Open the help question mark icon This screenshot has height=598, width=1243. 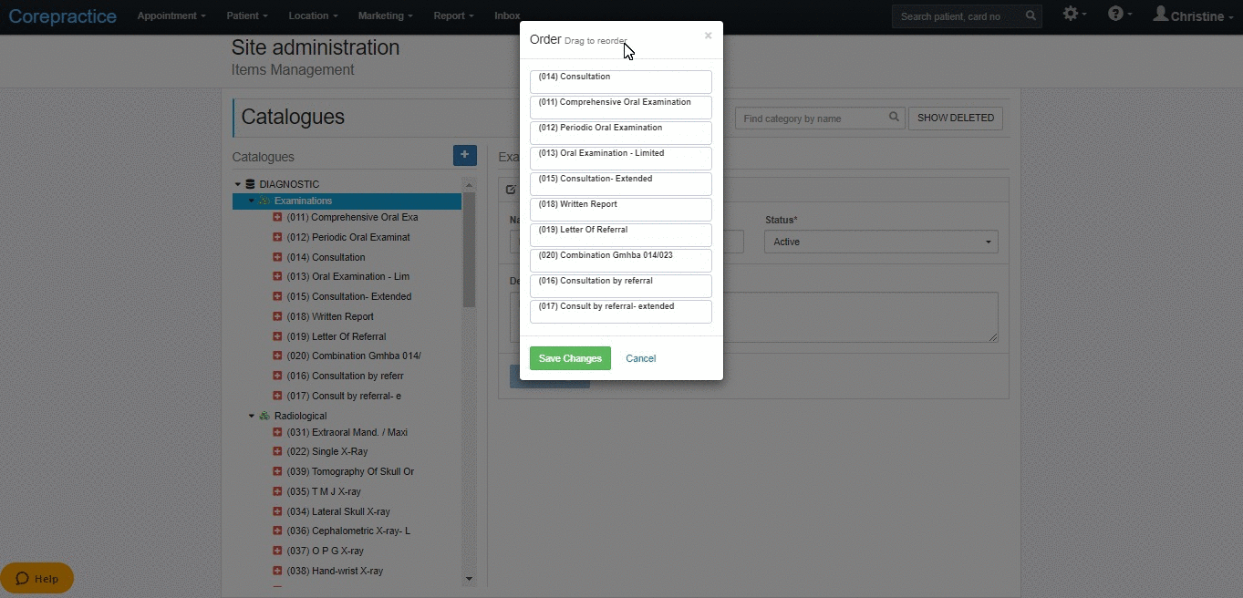[1115, 14]
